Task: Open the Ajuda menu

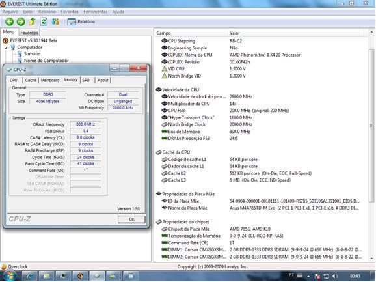Action: (118, 12)
